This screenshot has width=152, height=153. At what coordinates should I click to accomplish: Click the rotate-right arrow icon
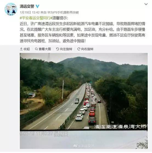point(79,49)
